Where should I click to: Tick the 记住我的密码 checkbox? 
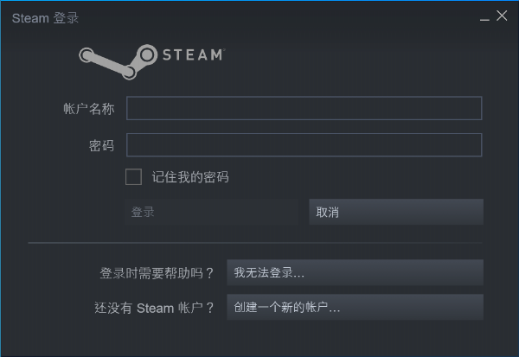pyautogui.click(x=133, y=176)
